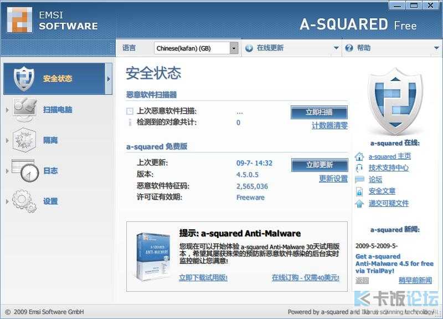Click the Emsi Software logo icon
This screenshot has width=443, height=319.
19,20
